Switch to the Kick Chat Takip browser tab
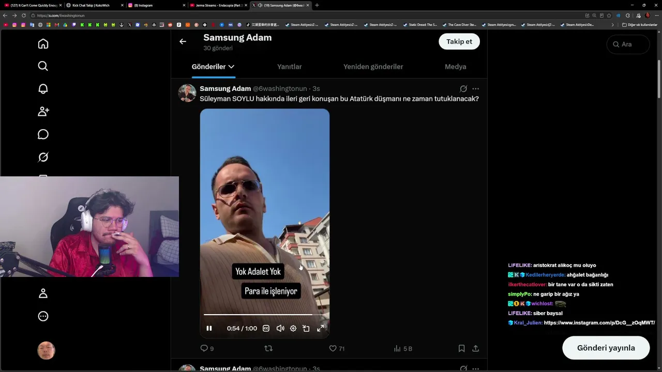Image resolution: width=662 pixels, height=372 pixels. click(x=95, y=5)
